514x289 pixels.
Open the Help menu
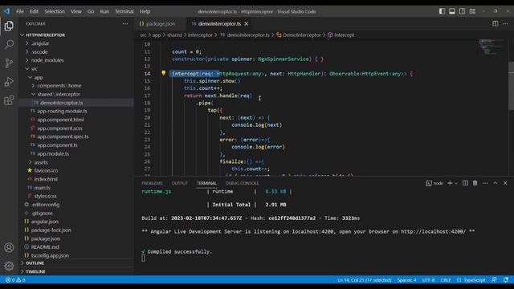145,11
